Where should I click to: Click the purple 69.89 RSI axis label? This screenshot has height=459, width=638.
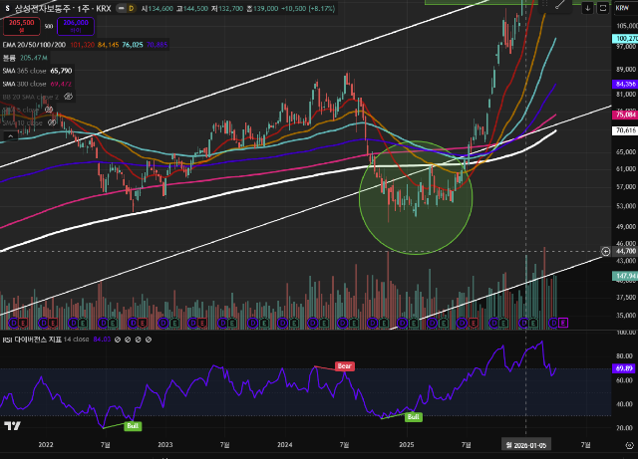click(x=625, y=368)
